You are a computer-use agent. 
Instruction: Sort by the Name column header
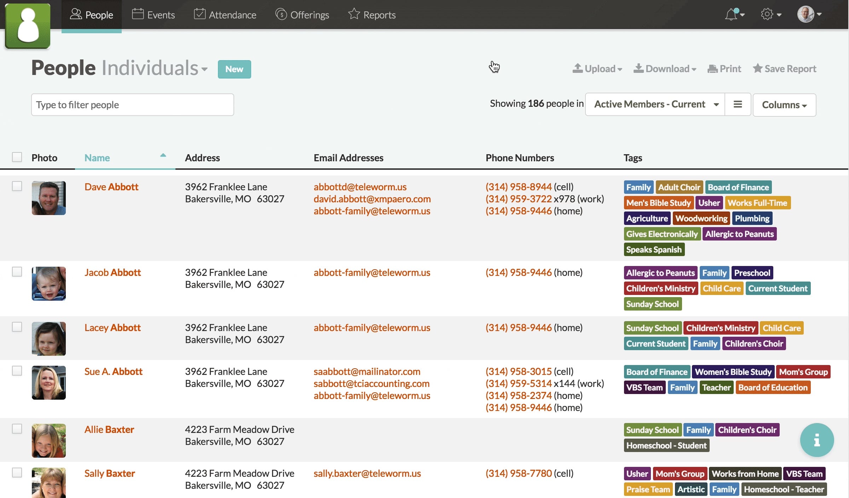pyautogui.click(x=97, y=158)
